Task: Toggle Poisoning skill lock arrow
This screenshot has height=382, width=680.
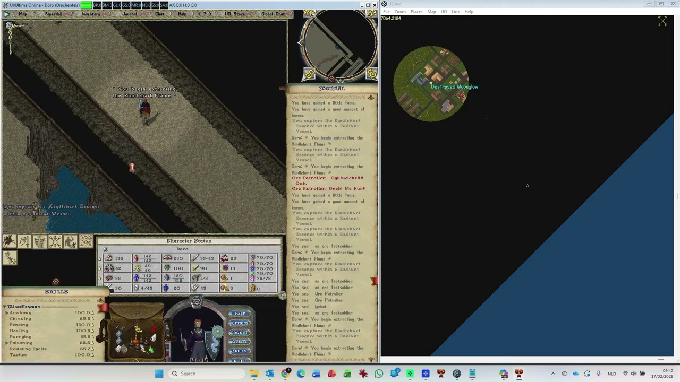Action: coord(92,343)
